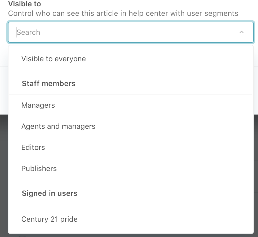This screenshot has width=258, height=237.
Task: Click blank space right of 'Visible to everyone'
Action: (x=170, y=59)
